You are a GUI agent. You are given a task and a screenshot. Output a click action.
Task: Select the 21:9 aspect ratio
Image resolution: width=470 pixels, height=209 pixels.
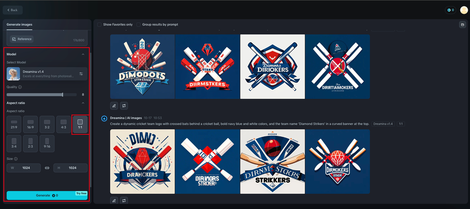(x=14, y=124)
